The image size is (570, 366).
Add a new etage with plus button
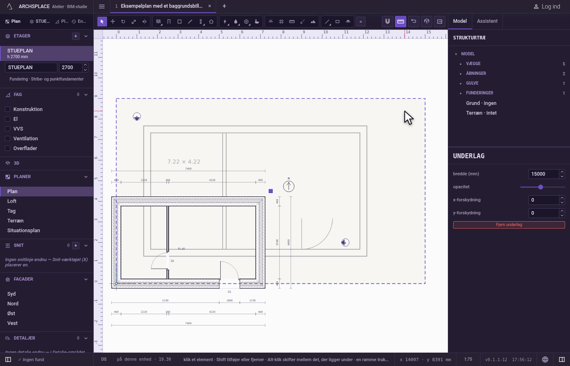pyautogui.click(x=76, y=36)
